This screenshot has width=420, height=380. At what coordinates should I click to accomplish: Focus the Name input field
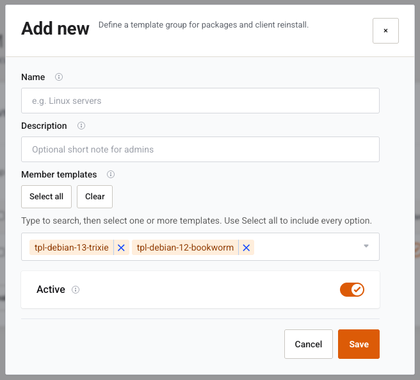point(200,101)
